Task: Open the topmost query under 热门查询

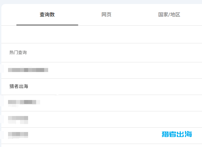Action: (28, 70)
